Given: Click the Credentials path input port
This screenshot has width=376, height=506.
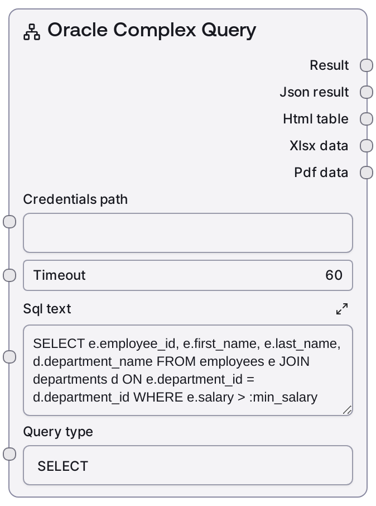Looking at the screenshot, I should (10, 222).
